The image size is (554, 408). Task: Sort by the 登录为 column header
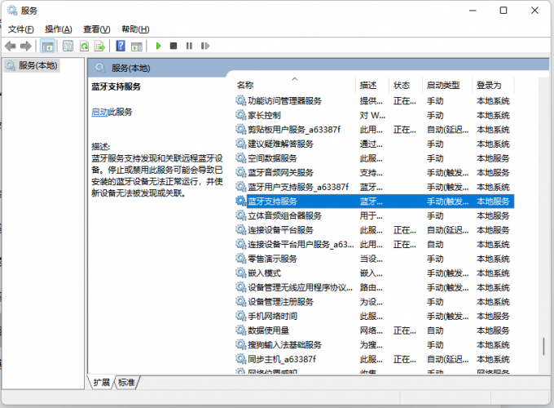pyautogui.click(x=493, y=86)
